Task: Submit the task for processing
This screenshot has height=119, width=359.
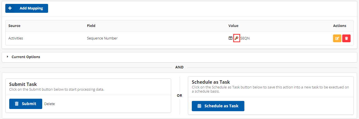Action: click(x=26, y=104)
